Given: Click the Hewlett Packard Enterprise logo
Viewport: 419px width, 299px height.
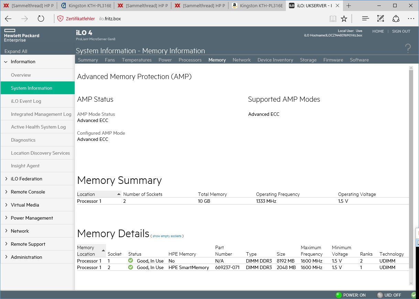Looking at the screenshot, I should (22, 36).
